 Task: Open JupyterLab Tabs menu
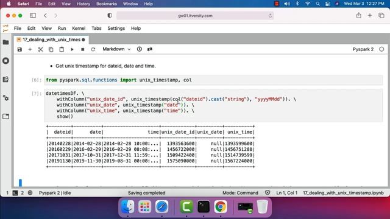click(x=96, y=29)
